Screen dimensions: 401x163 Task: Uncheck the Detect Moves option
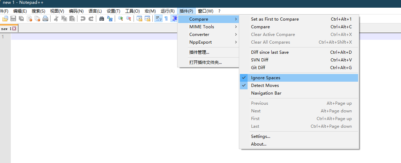[299, 86]
